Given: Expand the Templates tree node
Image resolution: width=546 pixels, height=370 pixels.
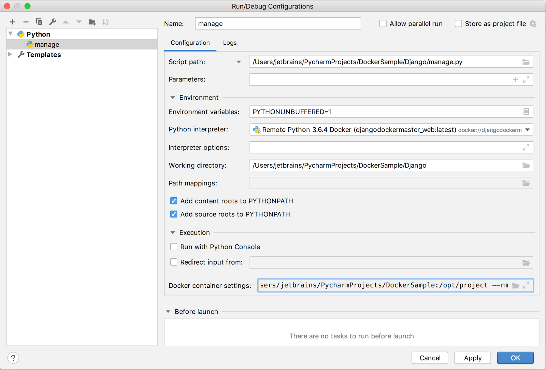Looking at the screenshot, I should (x=10, y=54).
